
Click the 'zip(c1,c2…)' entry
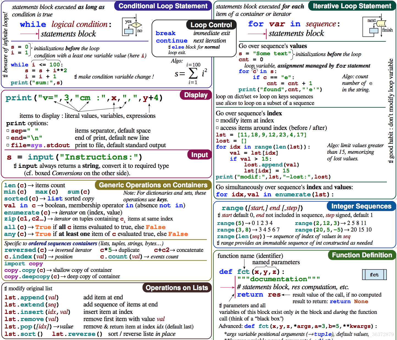point(88,219)
